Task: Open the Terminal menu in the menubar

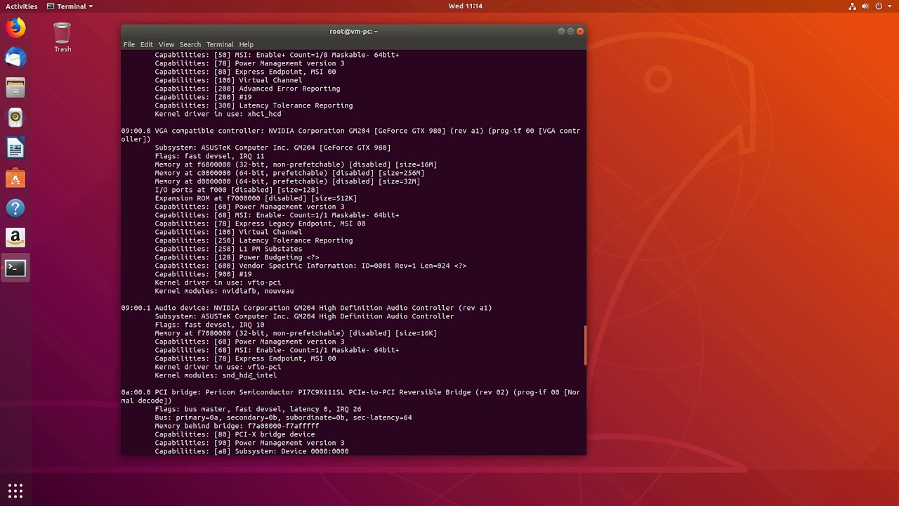Action: click(x=220, y=44)
